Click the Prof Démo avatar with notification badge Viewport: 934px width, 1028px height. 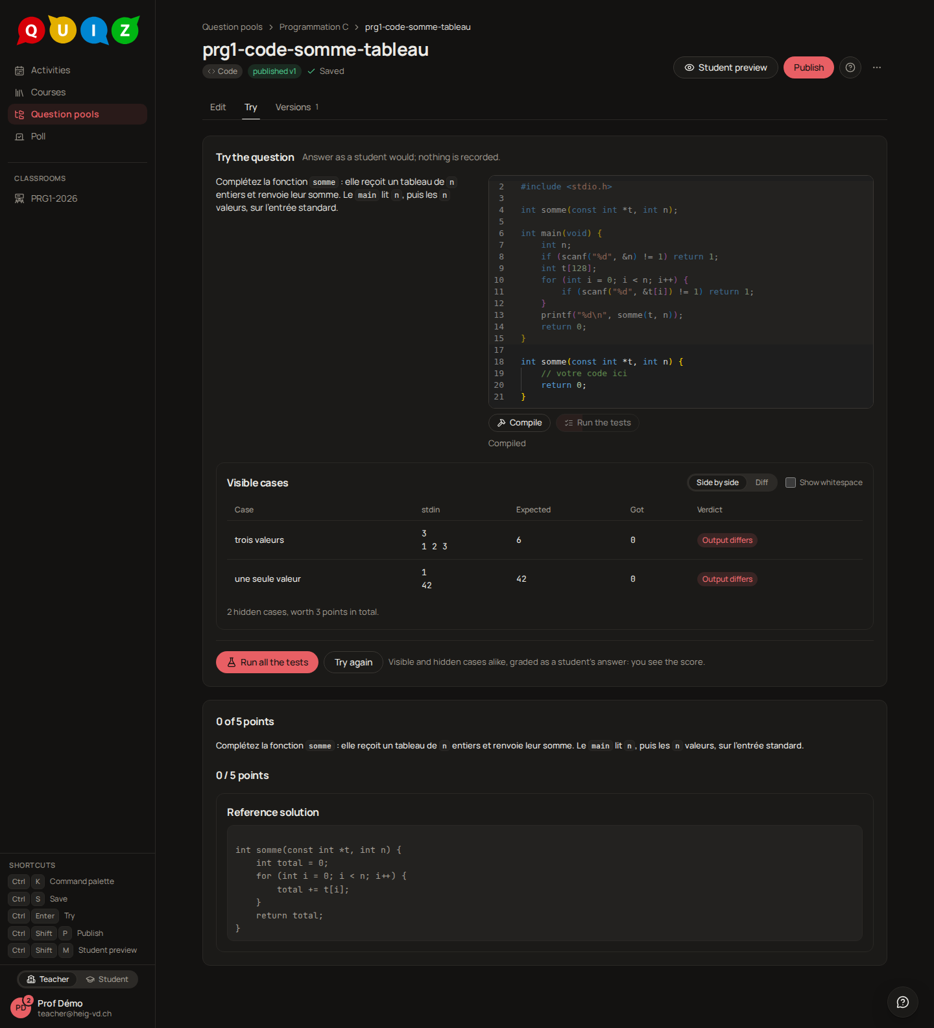(21, 1007)
